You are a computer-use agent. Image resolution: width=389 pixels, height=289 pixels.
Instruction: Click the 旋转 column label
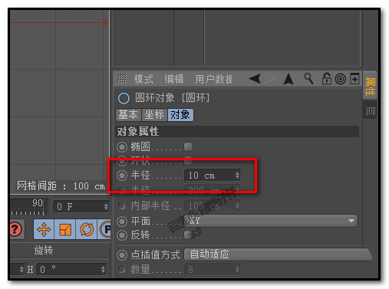(44, 250)
